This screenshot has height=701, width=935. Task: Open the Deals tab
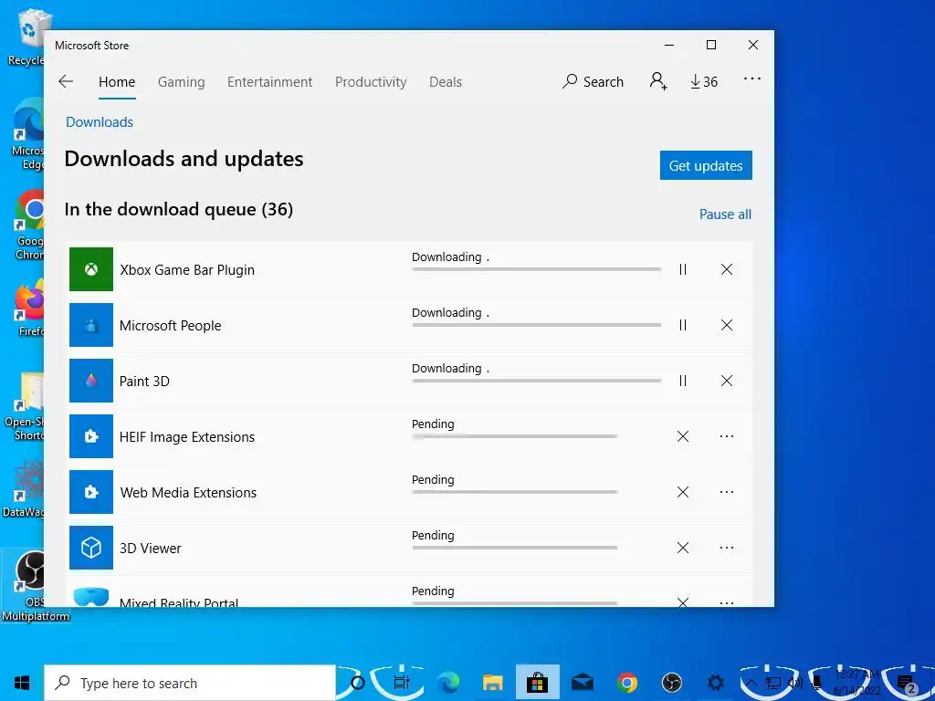pyautogui.click(x=446, y=81)
